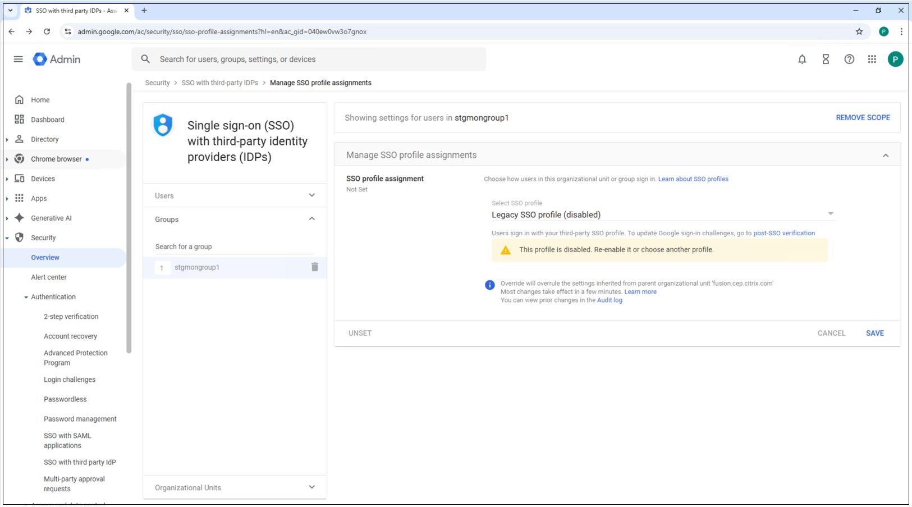Open Chrome three-dot menu
The image size is (912, 507).
[901, 31]
